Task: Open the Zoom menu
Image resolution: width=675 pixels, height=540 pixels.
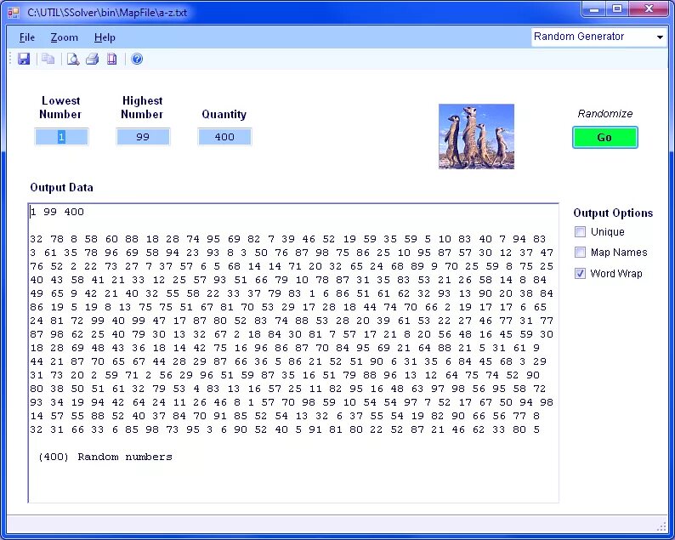Action: (64, 37)
